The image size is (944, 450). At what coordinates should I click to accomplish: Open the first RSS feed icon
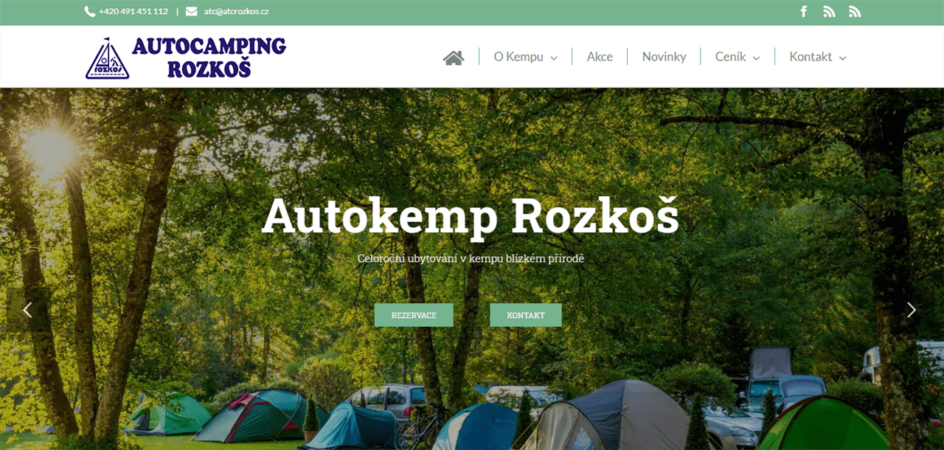[829, 12]
